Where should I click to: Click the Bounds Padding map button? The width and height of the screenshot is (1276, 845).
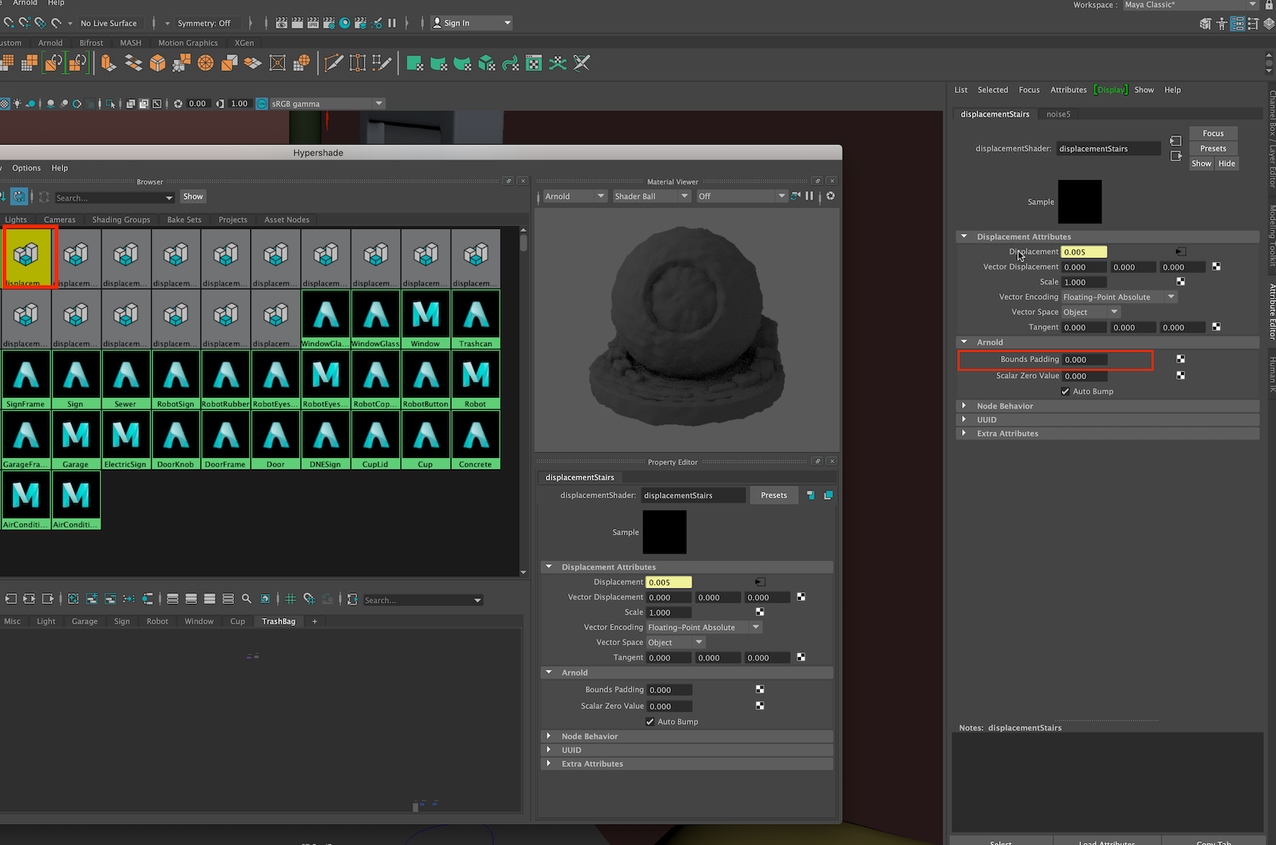pos(1180,359)
